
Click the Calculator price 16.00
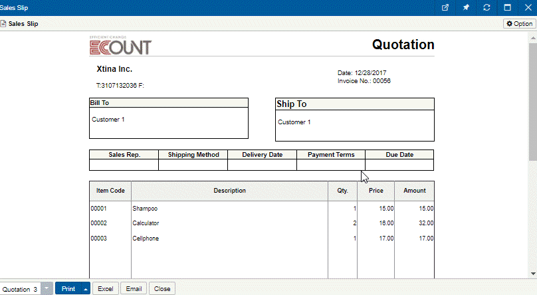386,223
